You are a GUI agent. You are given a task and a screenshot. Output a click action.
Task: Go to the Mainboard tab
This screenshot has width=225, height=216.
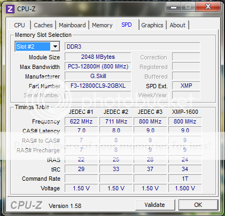pos(72,25)
